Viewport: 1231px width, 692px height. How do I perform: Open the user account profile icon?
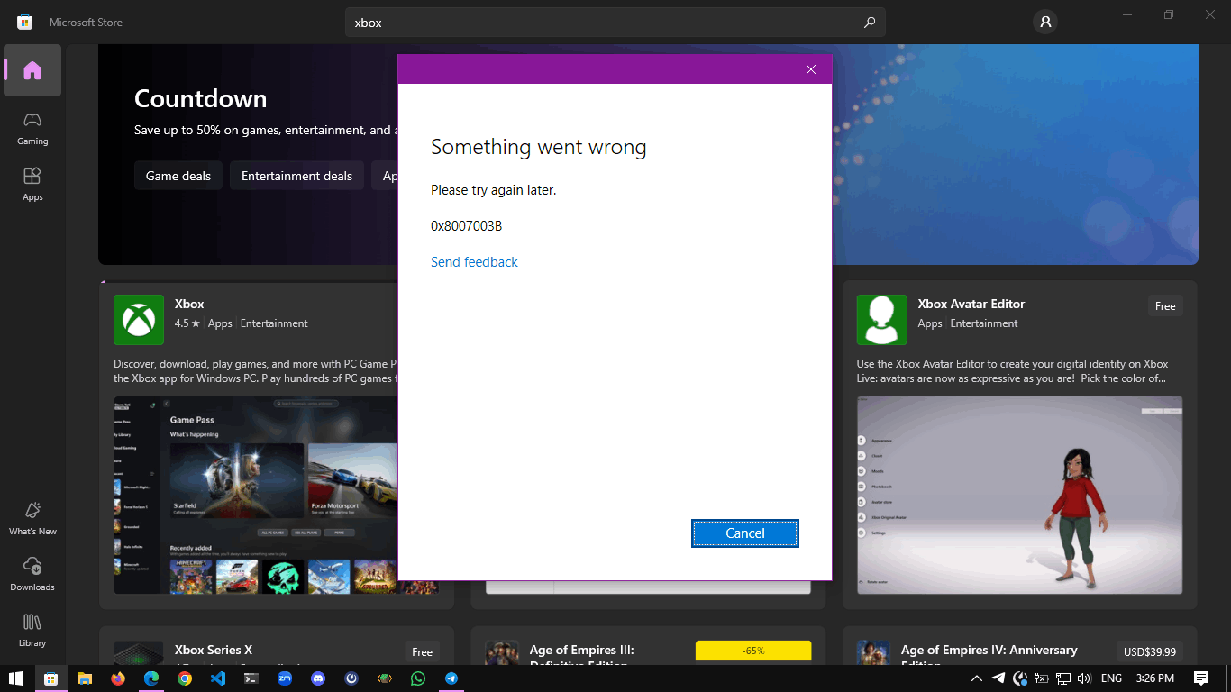pyautogui.click(x=1045, y=22)
